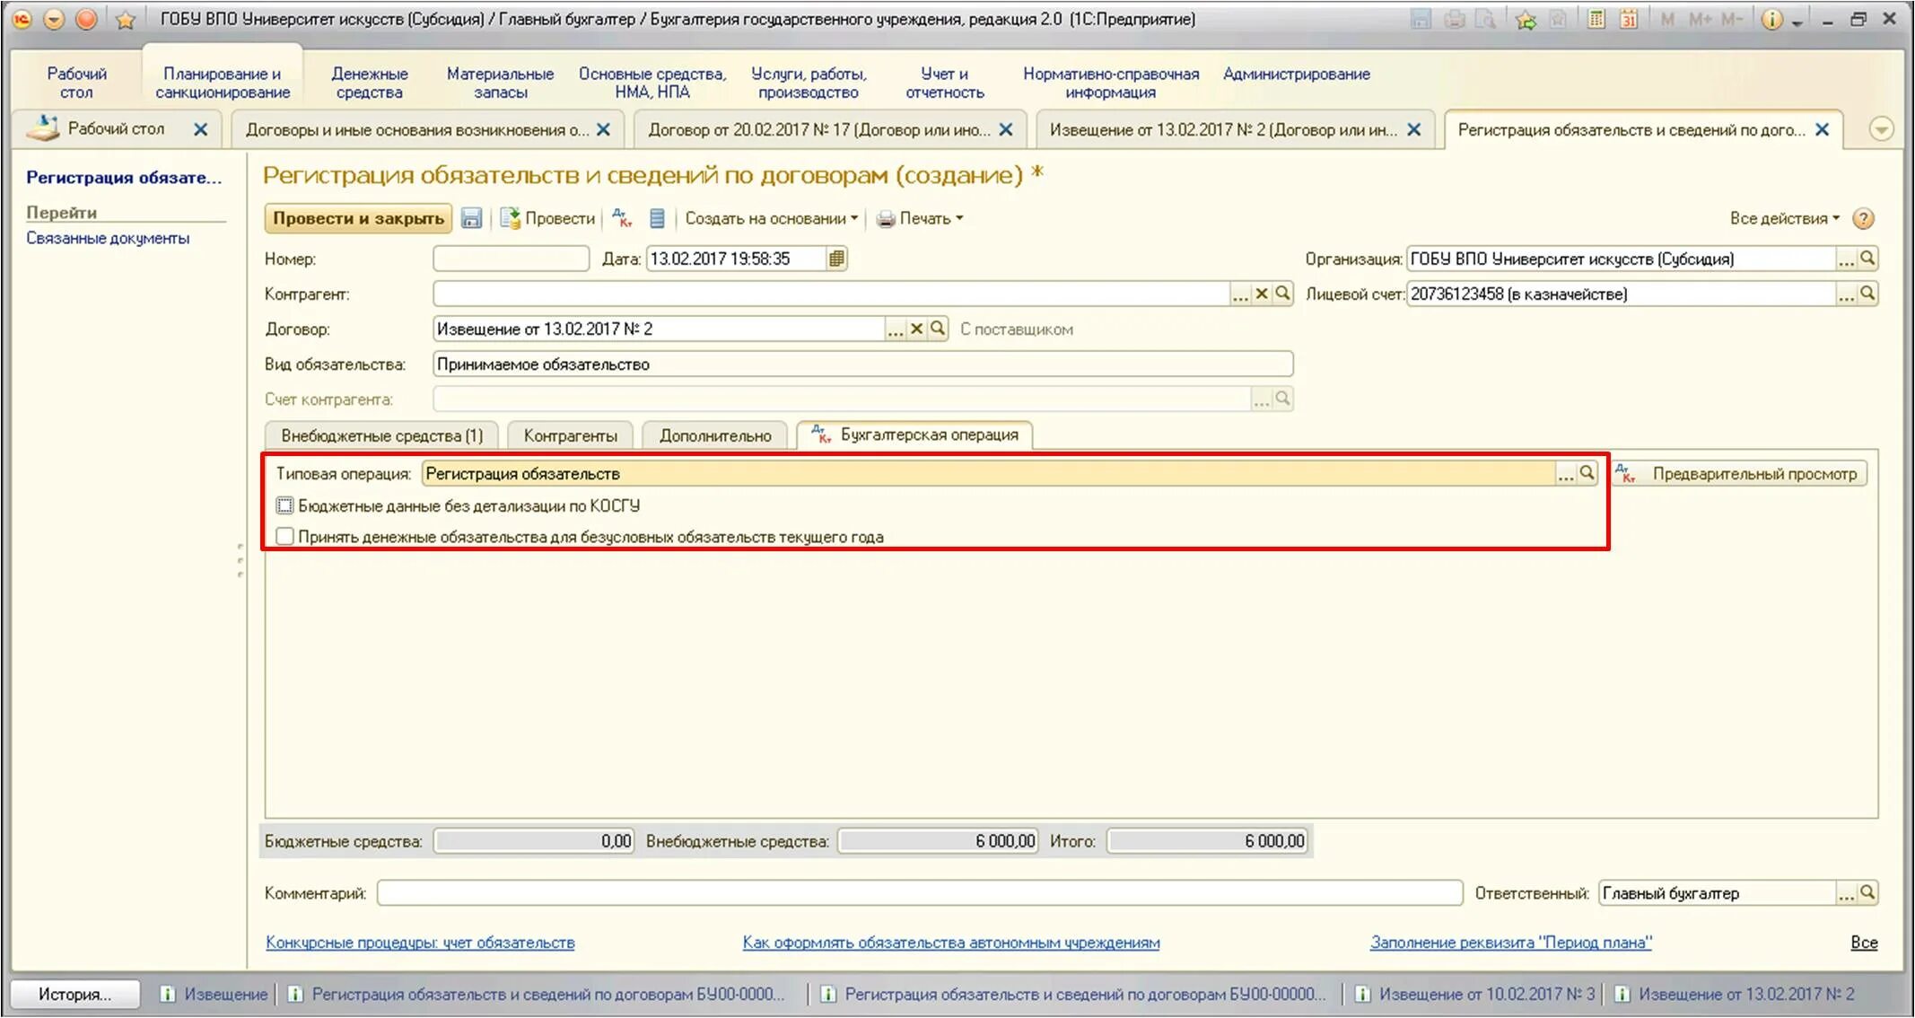Clear the Договор field with X icon
Image resolution: width=1915 pixels, height=1018 pixels.
[x=916, y=329]
